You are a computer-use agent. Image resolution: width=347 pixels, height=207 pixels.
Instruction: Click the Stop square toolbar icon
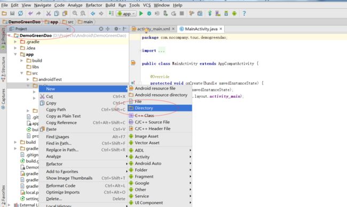[x=182, y=13]
